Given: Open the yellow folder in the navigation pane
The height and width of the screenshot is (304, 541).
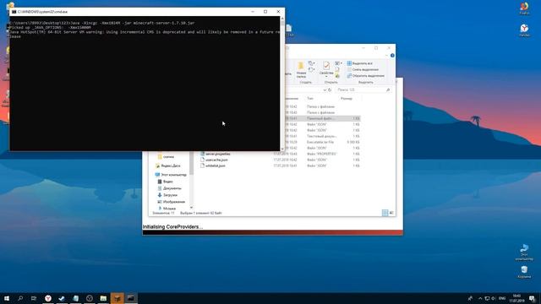Looking at the screenshot, I should click(x=166, y=157).
